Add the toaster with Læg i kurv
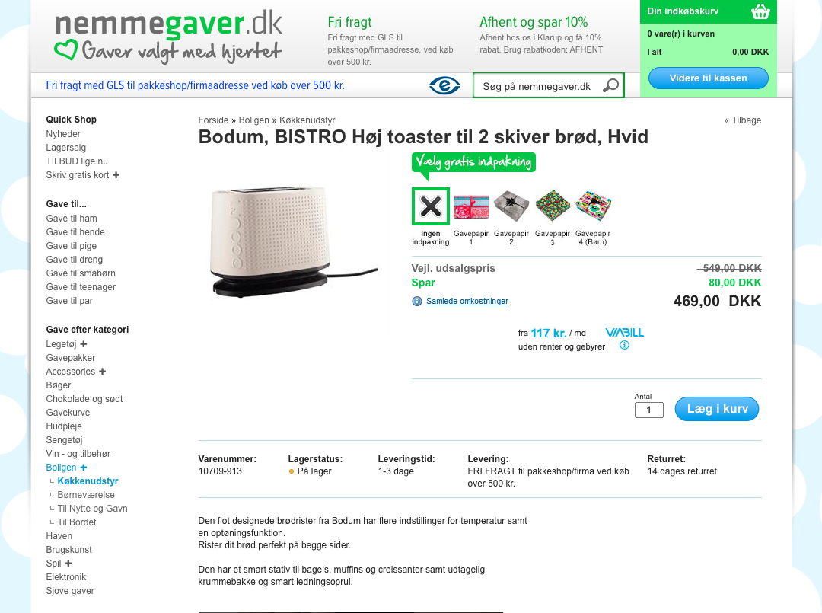This screenshot has height=613, width=822. click(x=717, y=409)
